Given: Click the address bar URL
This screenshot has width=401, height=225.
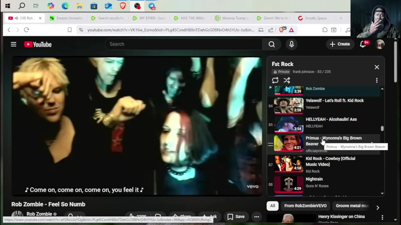Looking at the screenshot, I should [x=171, y=30].
